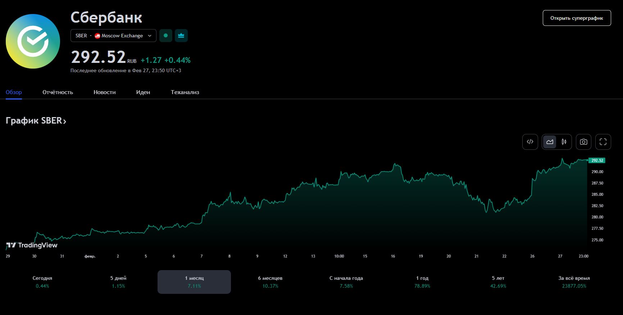
Task: Select the 1 год time range
Action: tap(422, 282)
